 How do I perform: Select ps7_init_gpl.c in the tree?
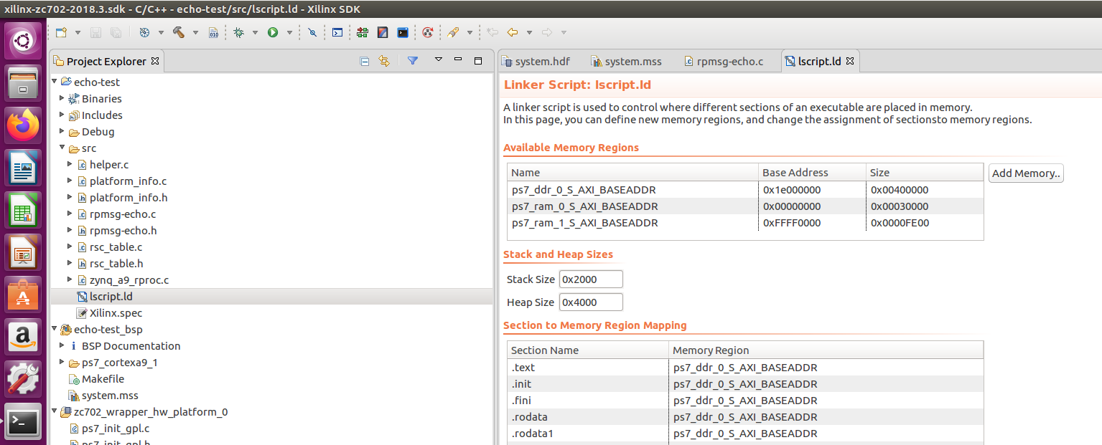click(115, 429)
